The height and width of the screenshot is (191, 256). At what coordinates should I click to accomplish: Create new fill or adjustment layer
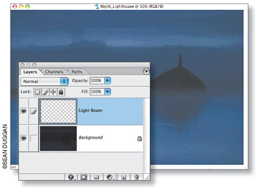(110, 177)
